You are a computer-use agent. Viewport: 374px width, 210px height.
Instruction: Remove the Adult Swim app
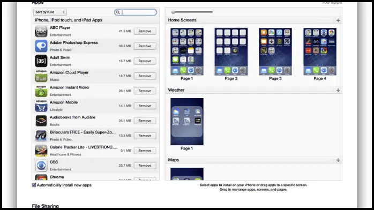point(145,61)
